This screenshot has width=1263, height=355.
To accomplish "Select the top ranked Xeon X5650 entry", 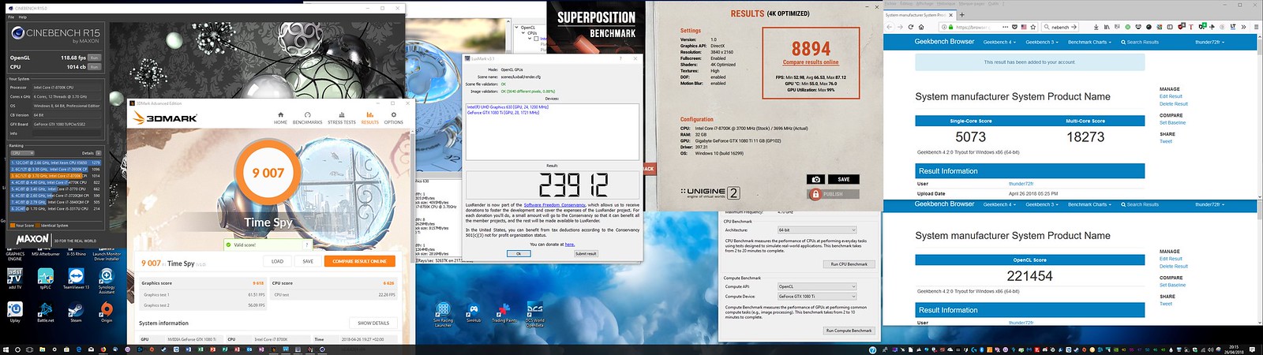I will (x=55, y=163).
